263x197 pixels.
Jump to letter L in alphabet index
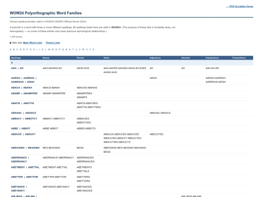click(46, 50)
